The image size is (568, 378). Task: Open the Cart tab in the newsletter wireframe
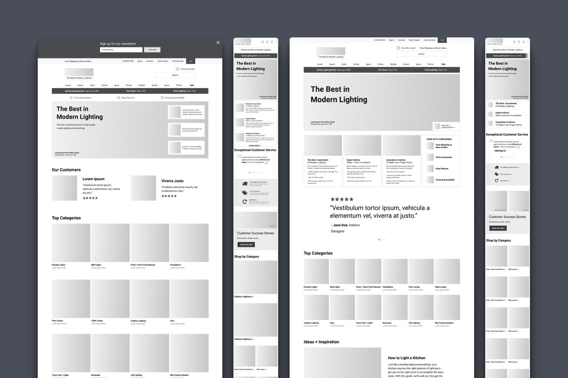click(x=191, y=61)
